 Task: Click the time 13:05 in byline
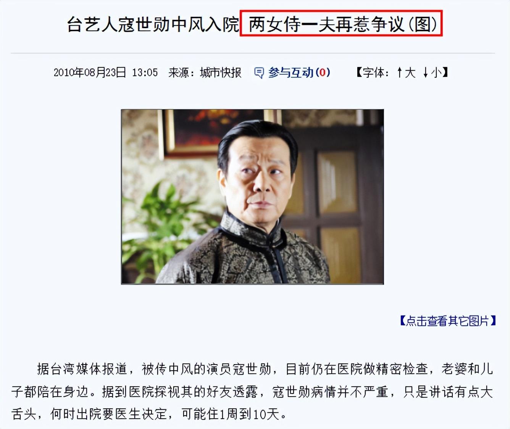[x=145, y=72]
